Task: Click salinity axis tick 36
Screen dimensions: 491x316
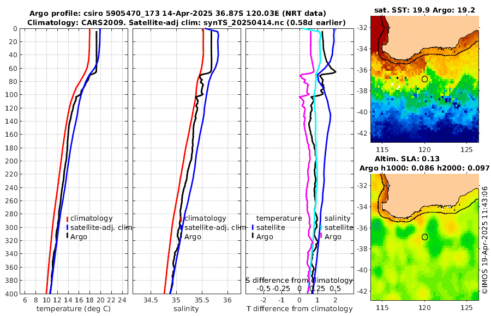Action: [x=227, y=300]
